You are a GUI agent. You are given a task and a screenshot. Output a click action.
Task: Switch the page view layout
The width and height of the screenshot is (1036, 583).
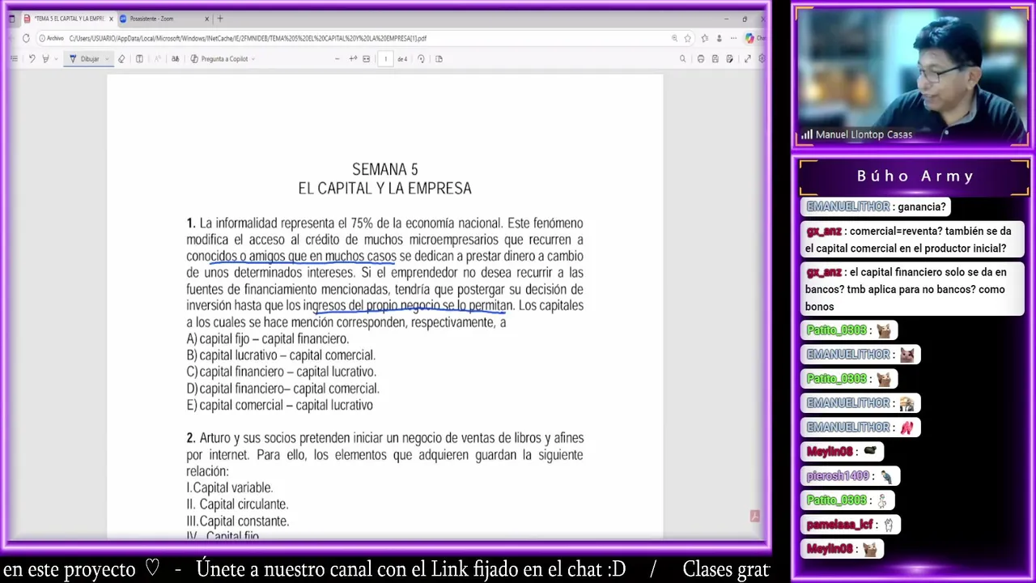tap(439, 58)
